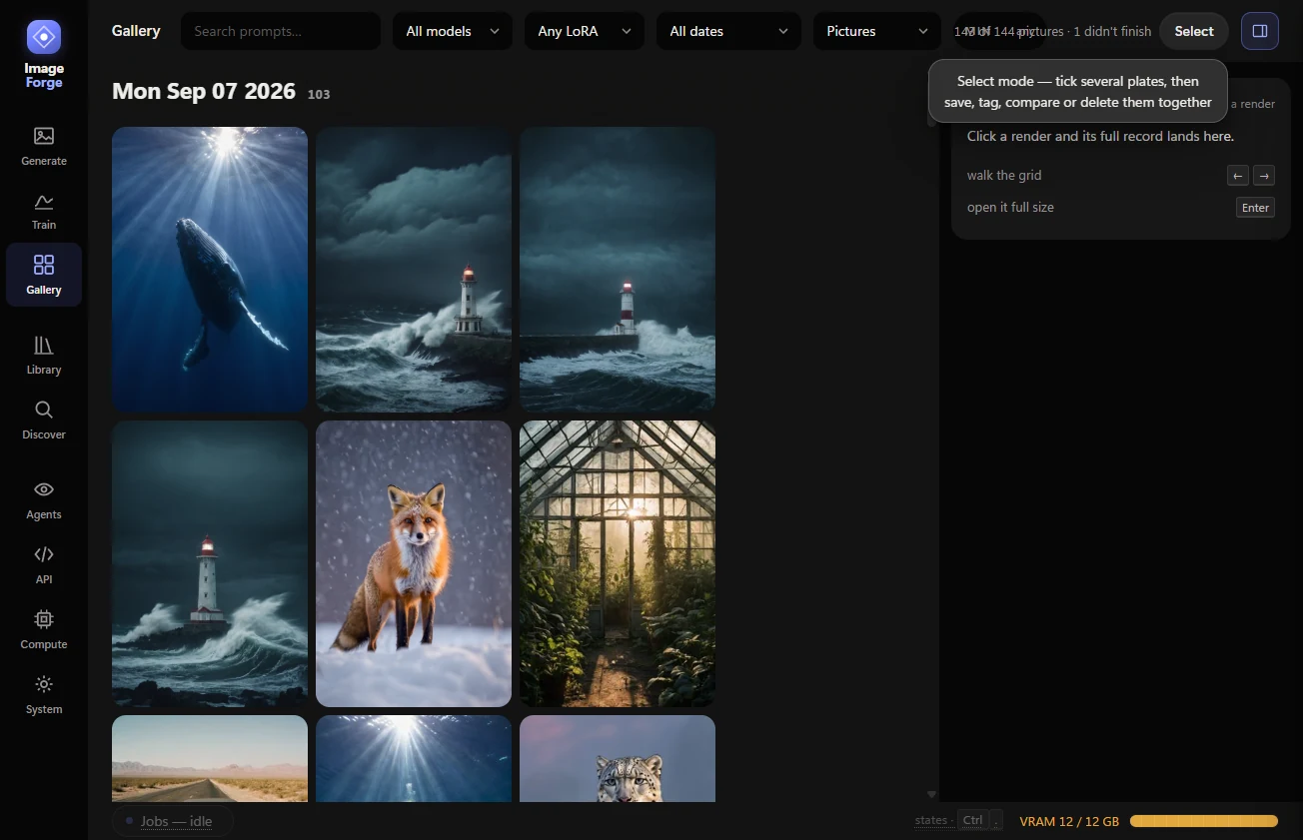Image resolution: width=1303 pixels, height=840 pixels.
Task: Open the Jobs — idle status pill
Action: pyautogui.click(x=173, y=821)
